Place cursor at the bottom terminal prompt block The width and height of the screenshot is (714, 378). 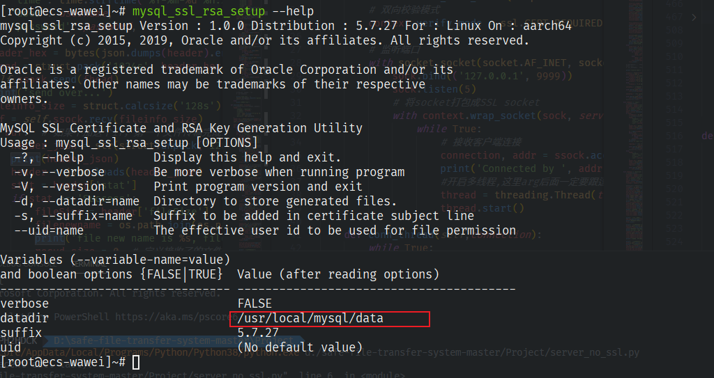pyautogui.click(x=136, y=362)
